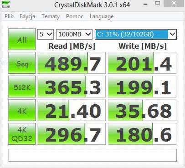
Task: Start the Seq benchmark test
Action: [22, 63]
